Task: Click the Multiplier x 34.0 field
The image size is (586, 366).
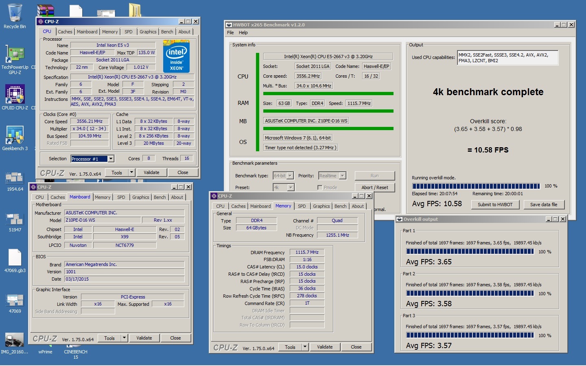Action: tap(90, 129)
